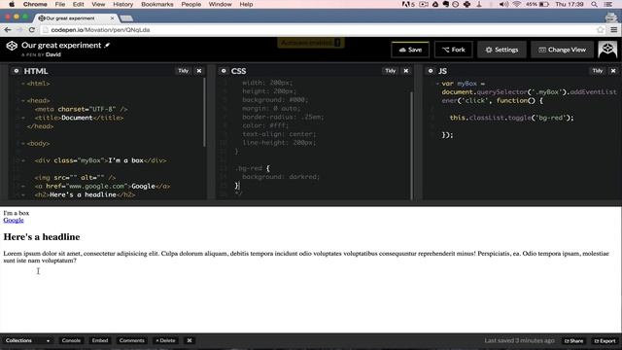Screen dimensions: 622x350
Task: Close the 'Our great experiment' tab
Action: tap(113, 18)
